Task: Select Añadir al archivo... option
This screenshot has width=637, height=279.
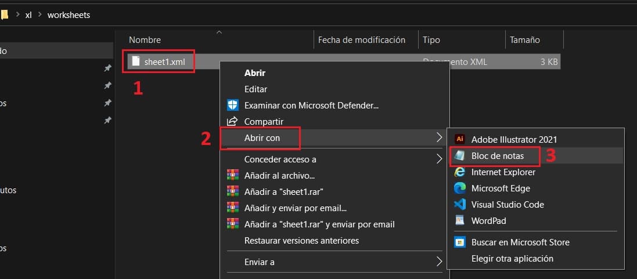Action: click(279, 176)
